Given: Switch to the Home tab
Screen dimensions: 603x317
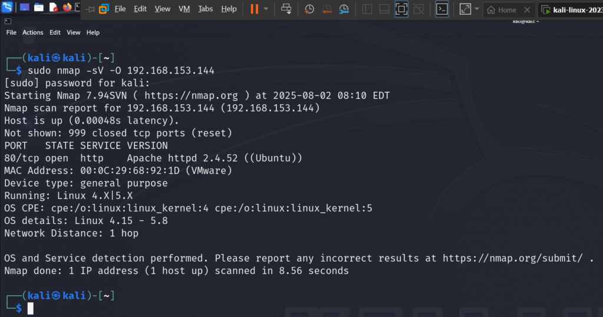Looking at the screenshot, I should click(503, 10).
